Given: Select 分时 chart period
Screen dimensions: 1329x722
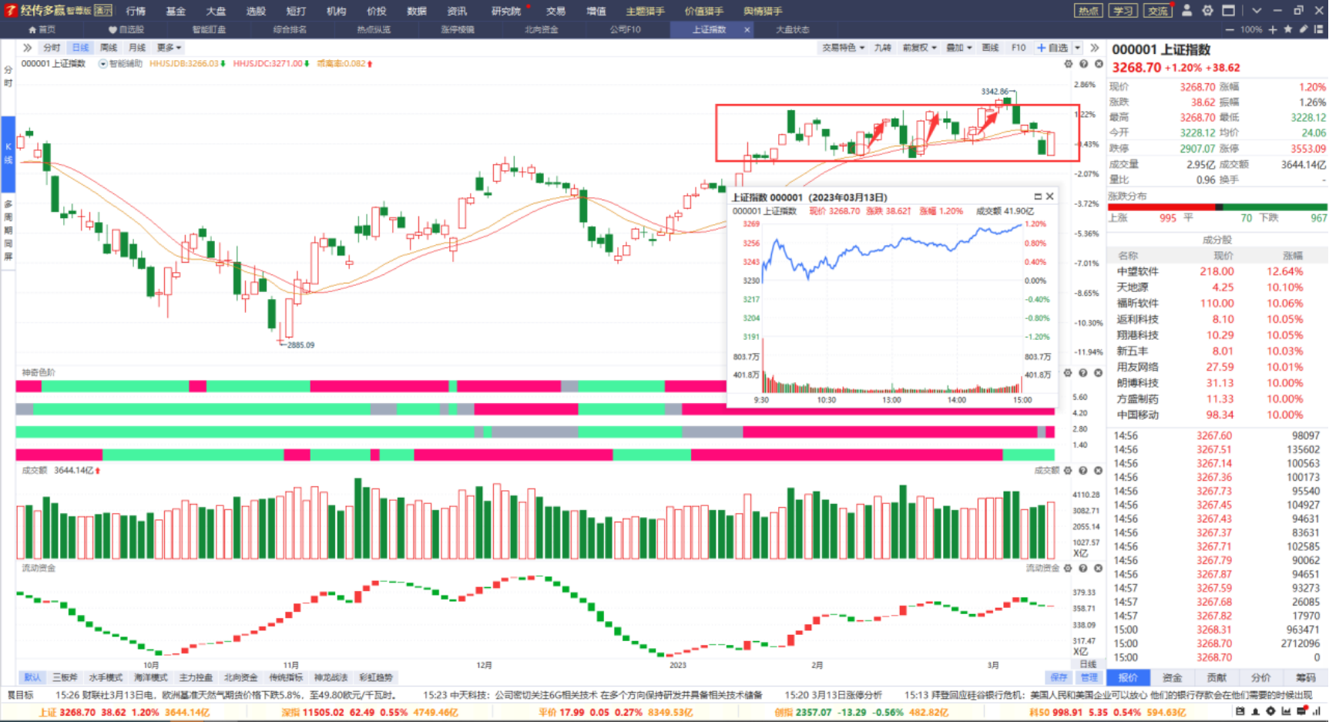Looking at the screenshot, I should (52, 48).
